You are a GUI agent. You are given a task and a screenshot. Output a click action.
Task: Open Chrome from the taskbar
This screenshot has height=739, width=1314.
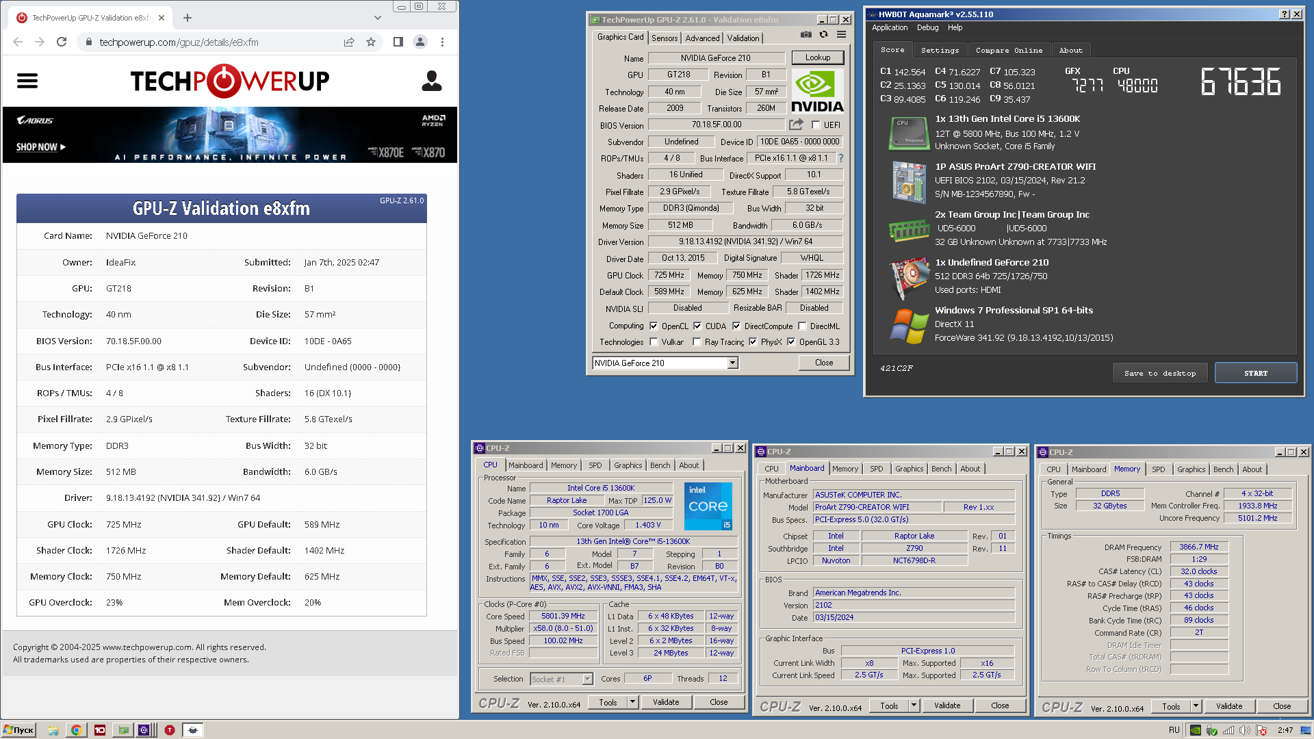[76, 730]
